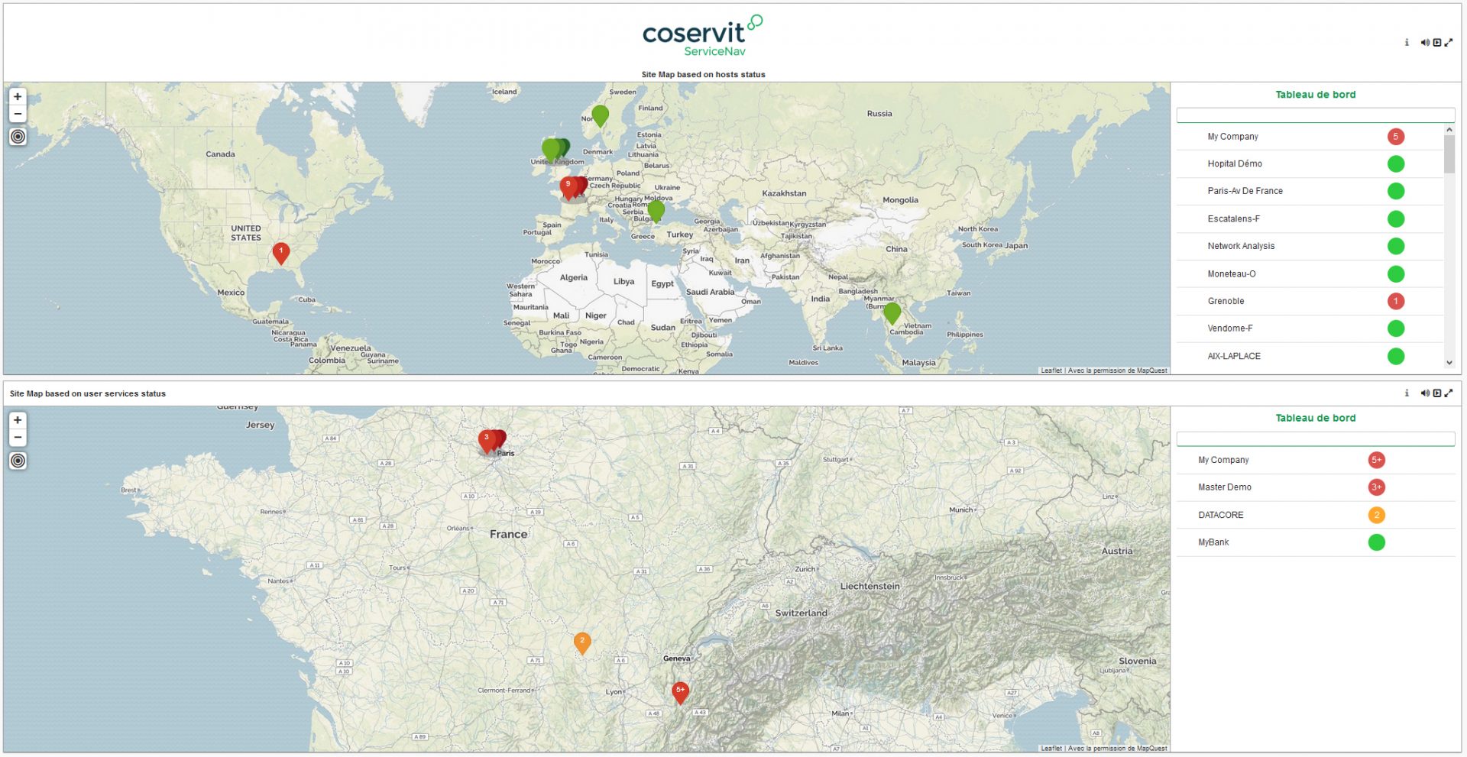Click the hosts list scrollbar down arrow
Image resolution: width=1467 pixels, height=757 pixels.
1449,364
